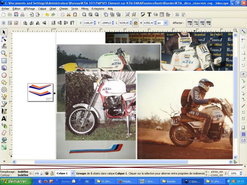Image resolution: width=247 pixels, height=185 pixels.
Task: Open the px units dropdown
Action: (163, 23)
